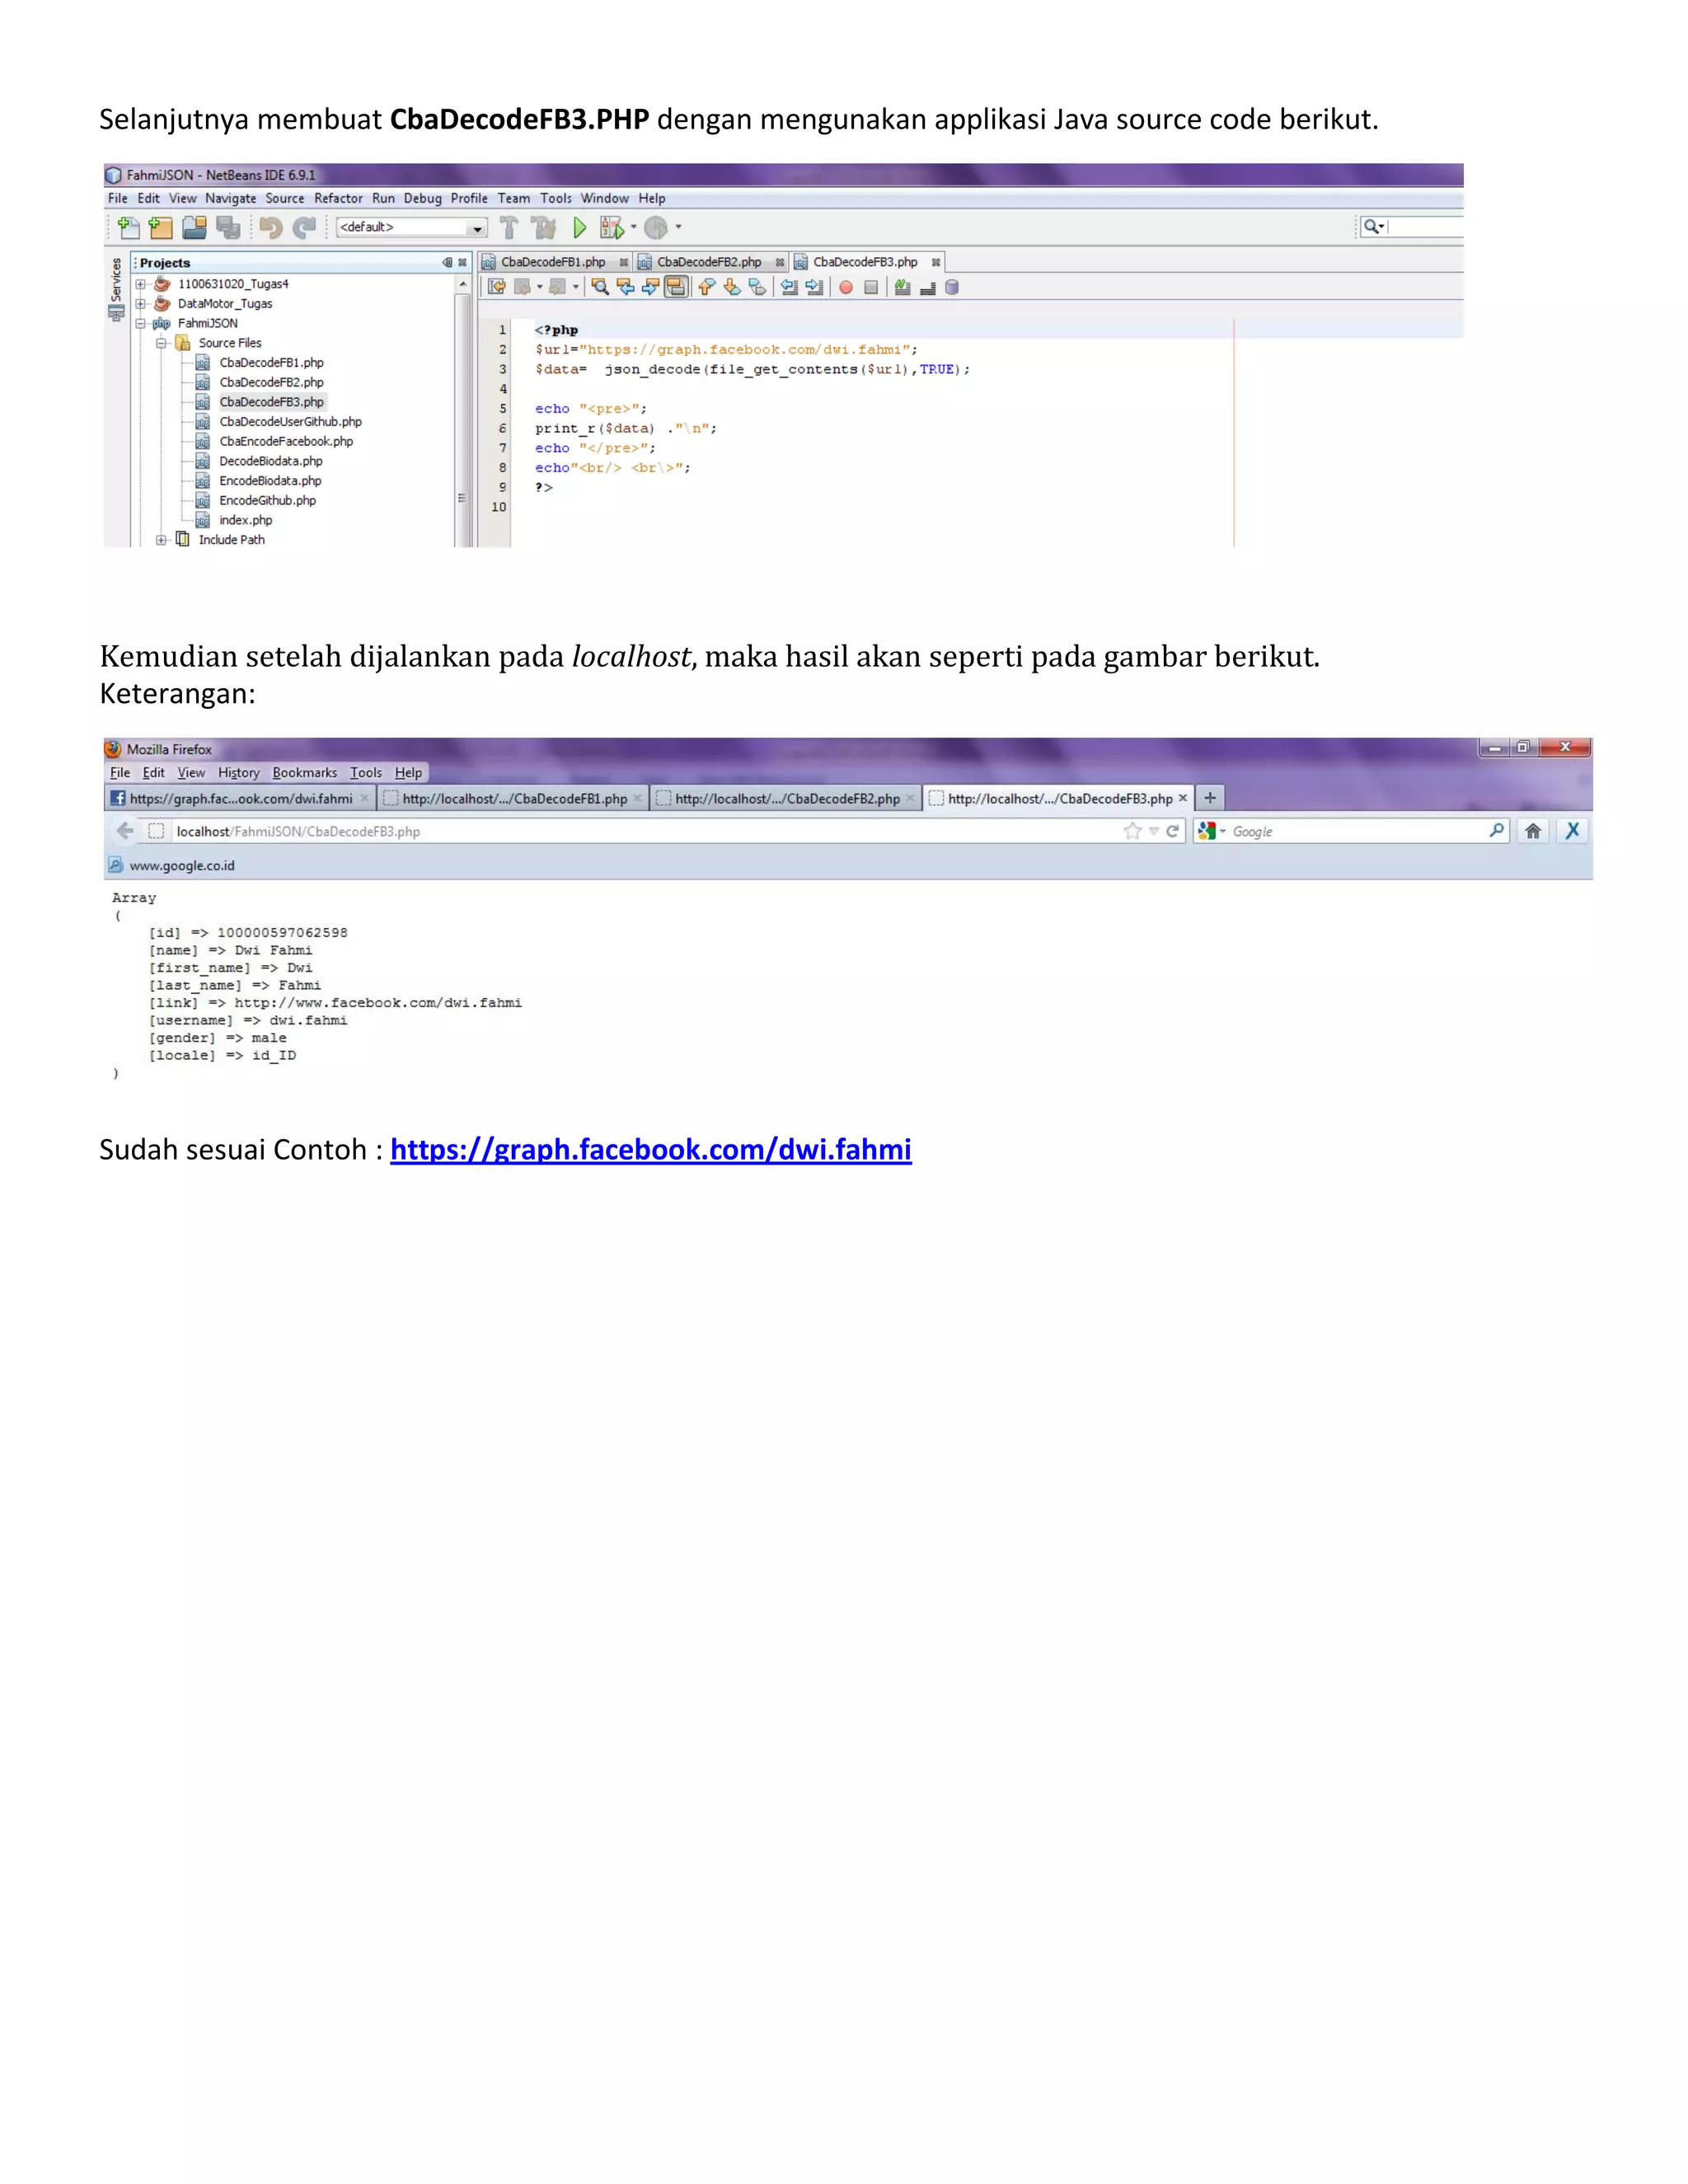The width and height of the screenshot is (1688, 2184).
Task: Click the Debug Project icon
Action: 611,228
